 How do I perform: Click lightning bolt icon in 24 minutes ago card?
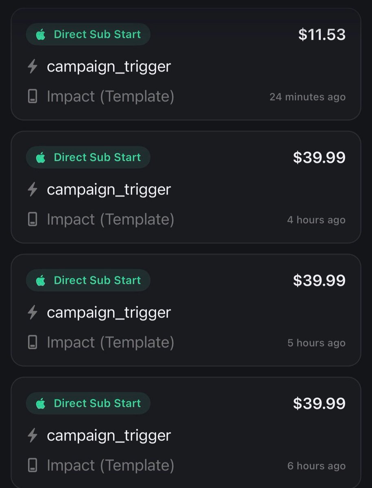pos(33,66)
